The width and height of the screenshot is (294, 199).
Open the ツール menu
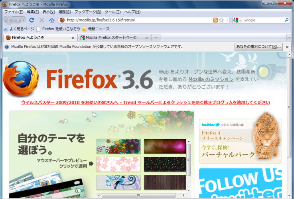click(x=112, y=12)
